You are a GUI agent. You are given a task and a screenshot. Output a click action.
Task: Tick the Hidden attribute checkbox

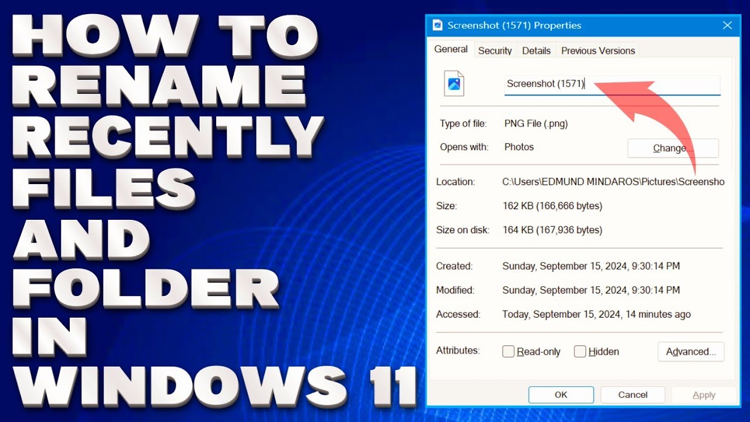point(580,352)
